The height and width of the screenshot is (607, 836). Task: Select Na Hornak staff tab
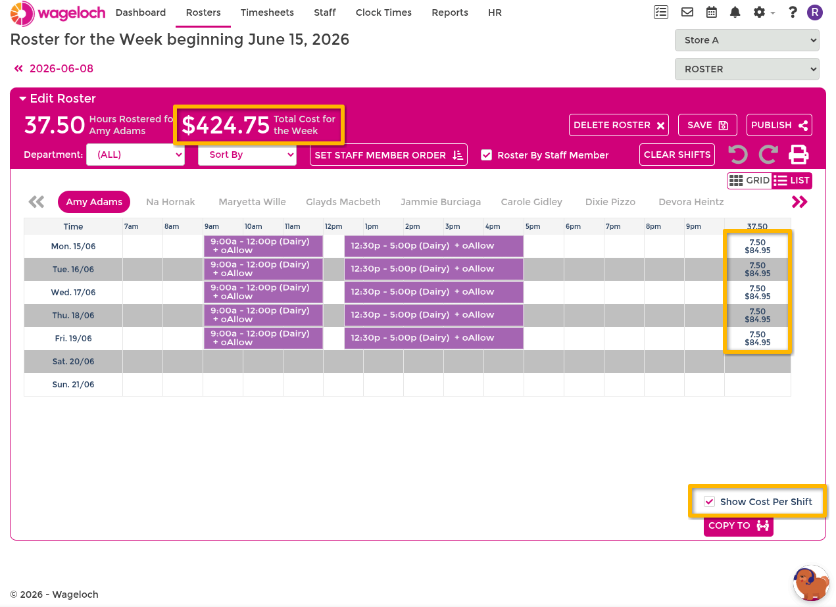pos(170,202)
